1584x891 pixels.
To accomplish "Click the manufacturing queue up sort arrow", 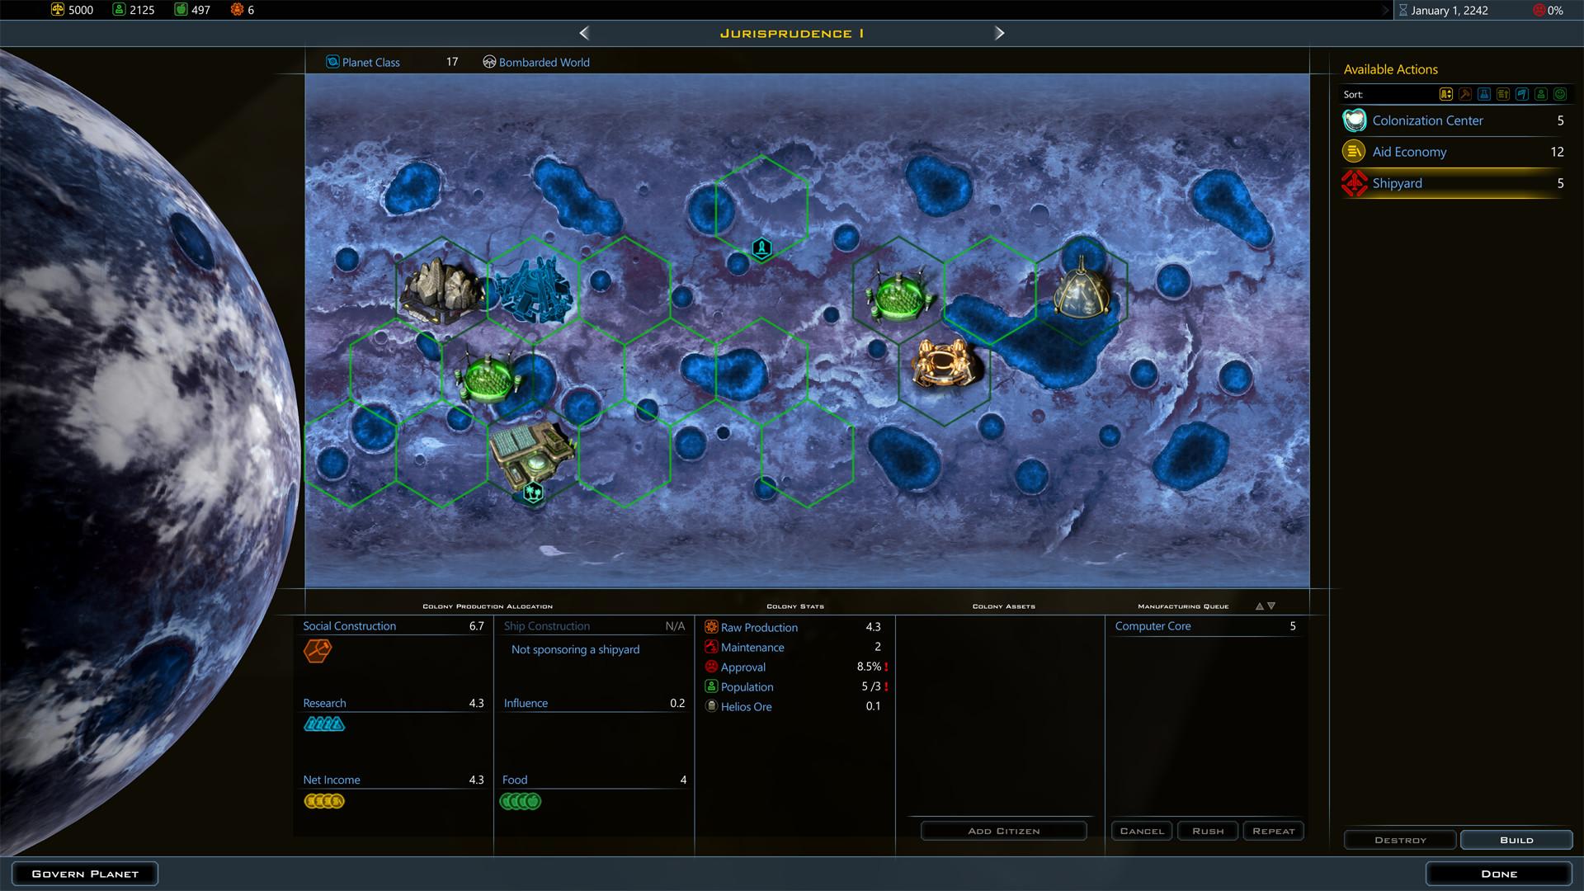I will click(1259, 605).
